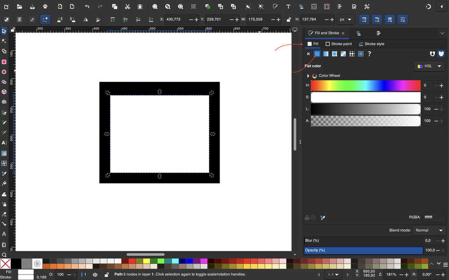Switch to the Stroke style tab
Image resolution: width=449 pixels, height=280 pixels.
pos(371,44)
